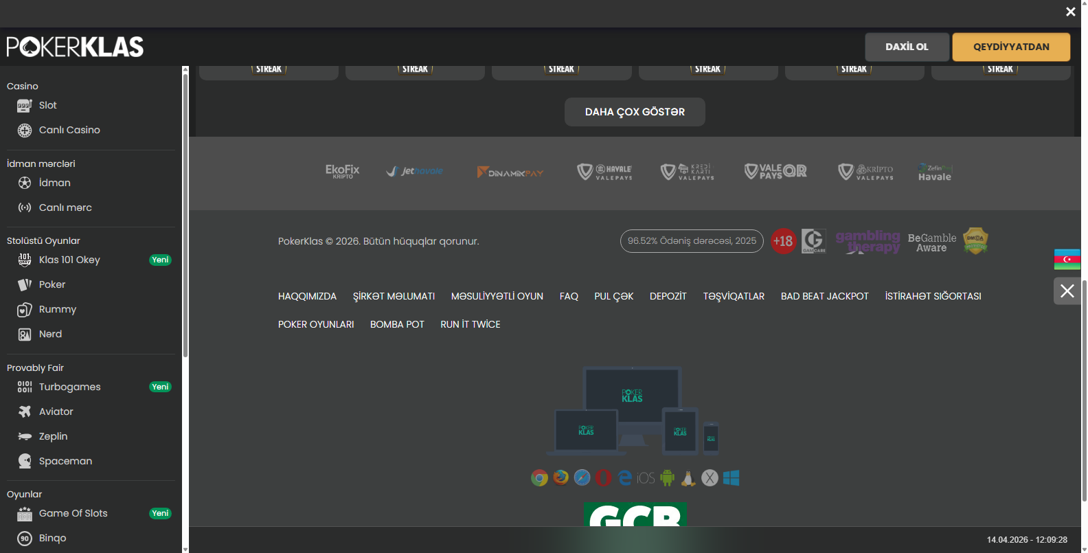Click the PokerKlas logo in header
Image resolution: width=1088 pixels, height=553 pixels.
[75, 47]
